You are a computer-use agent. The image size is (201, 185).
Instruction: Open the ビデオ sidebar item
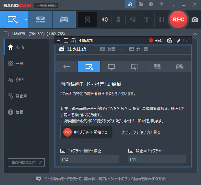coord(26,80)
